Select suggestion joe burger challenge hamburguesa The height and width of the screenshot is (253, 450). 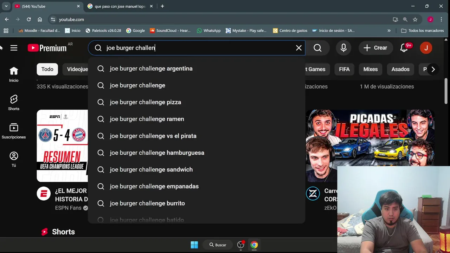coord(197,153)
